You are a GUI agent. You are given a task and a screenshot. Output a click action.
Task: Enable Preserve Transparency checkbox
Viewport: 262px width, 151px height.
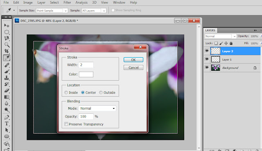tap(66, 124)
